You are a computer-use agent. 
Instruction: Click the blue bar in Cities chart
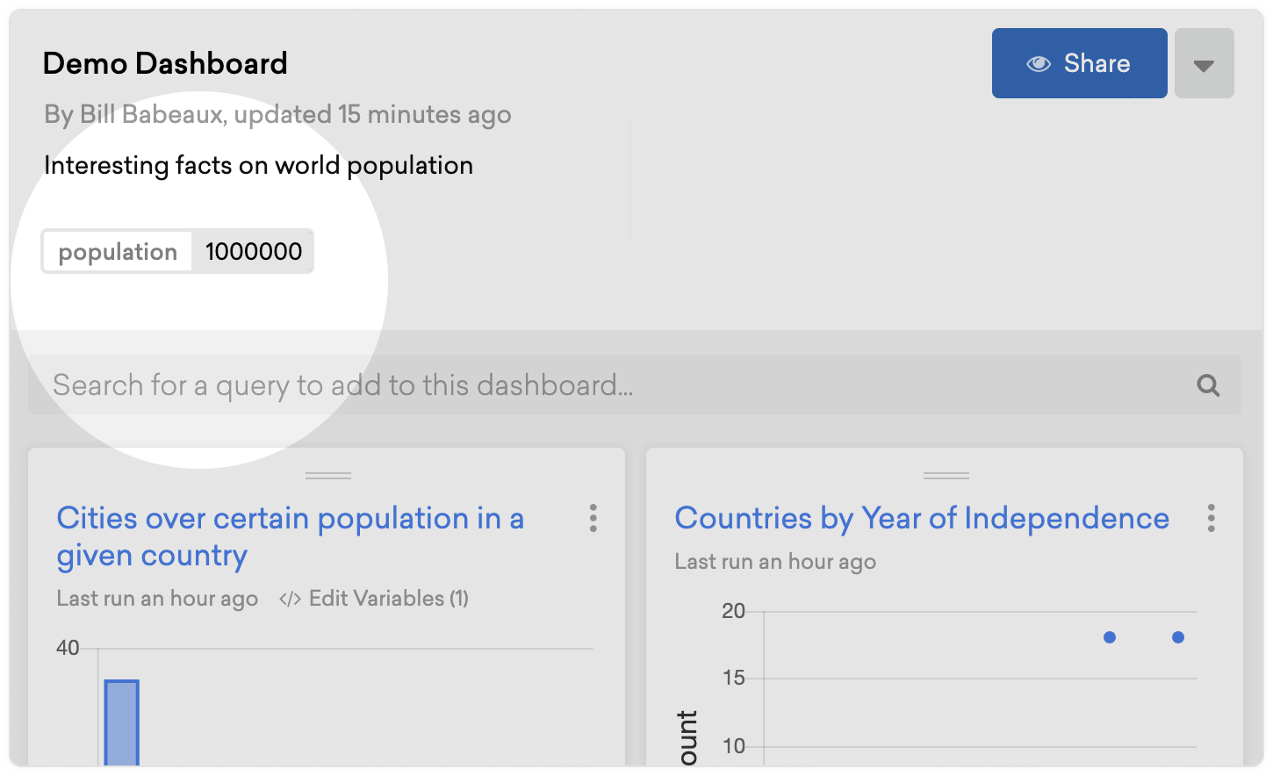(122, 722)
